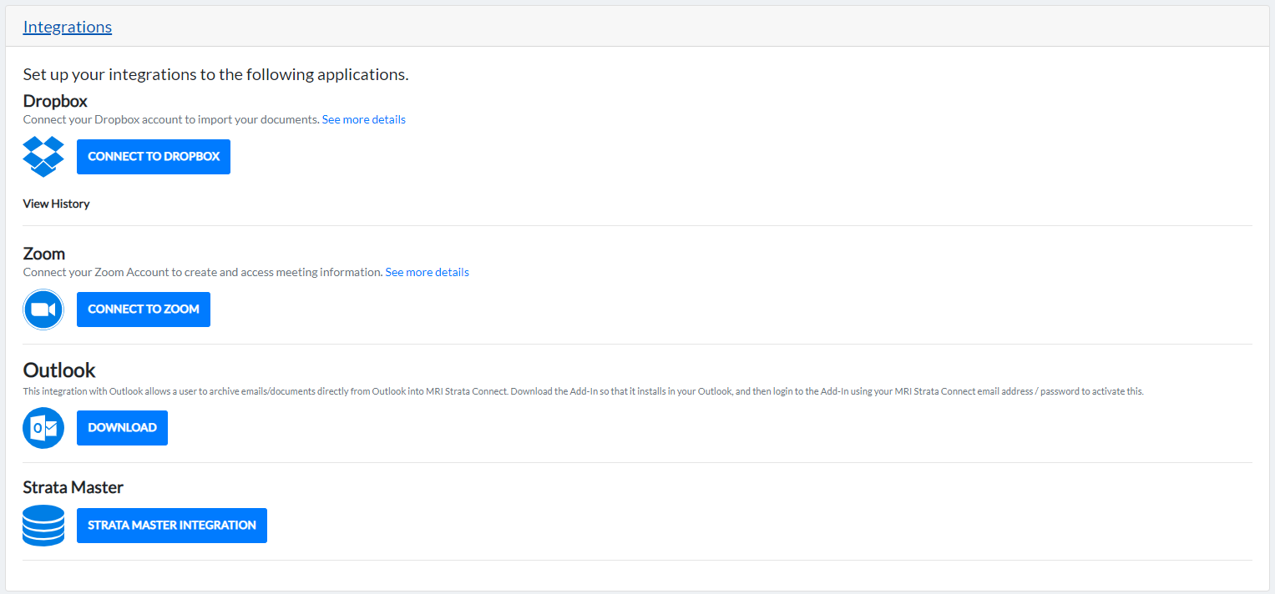
Task: Launch the Strata Master Integration button
Action: tap(172, 526)
